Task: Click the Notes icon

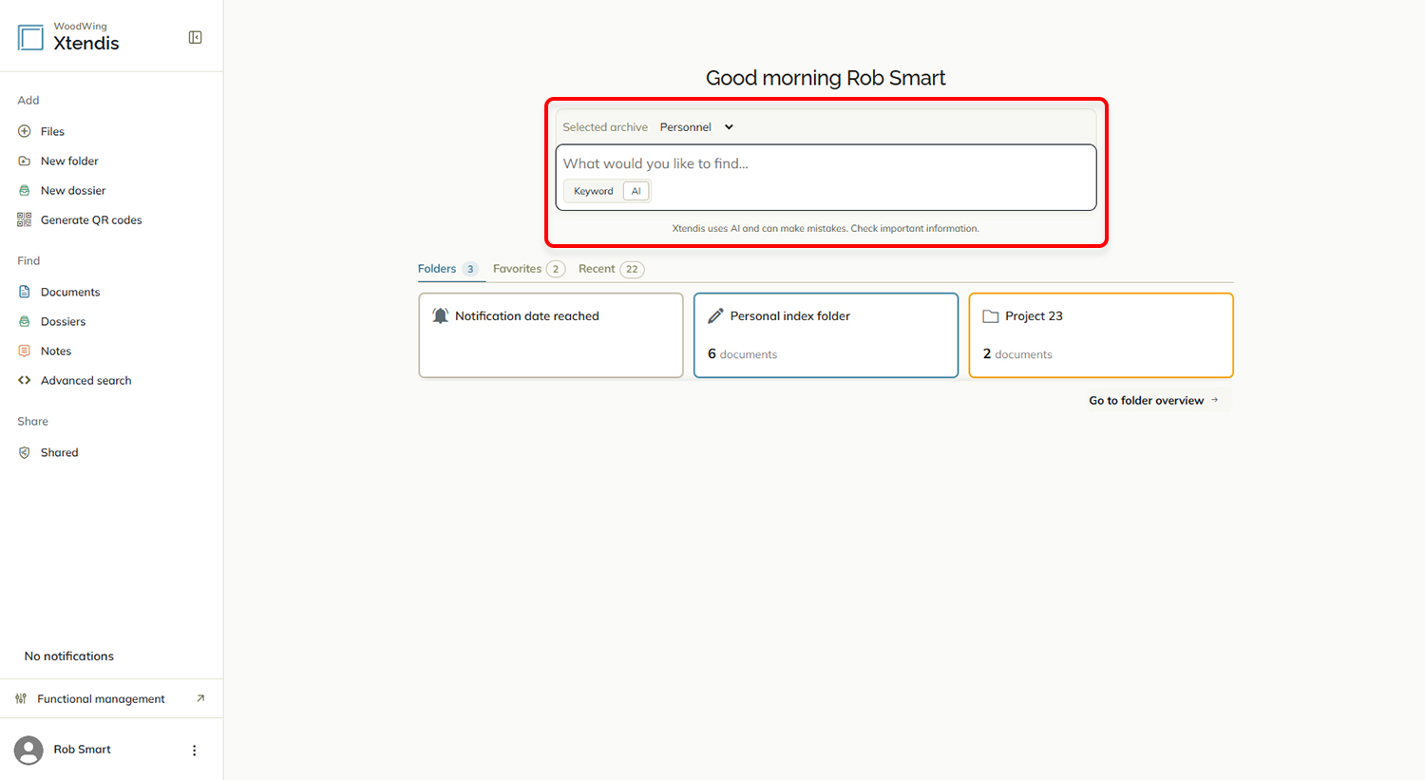Action: [x=25, y=351]
